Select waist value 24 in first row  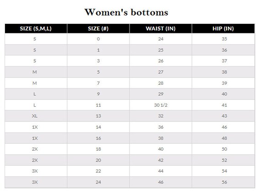tap(161, 39)
